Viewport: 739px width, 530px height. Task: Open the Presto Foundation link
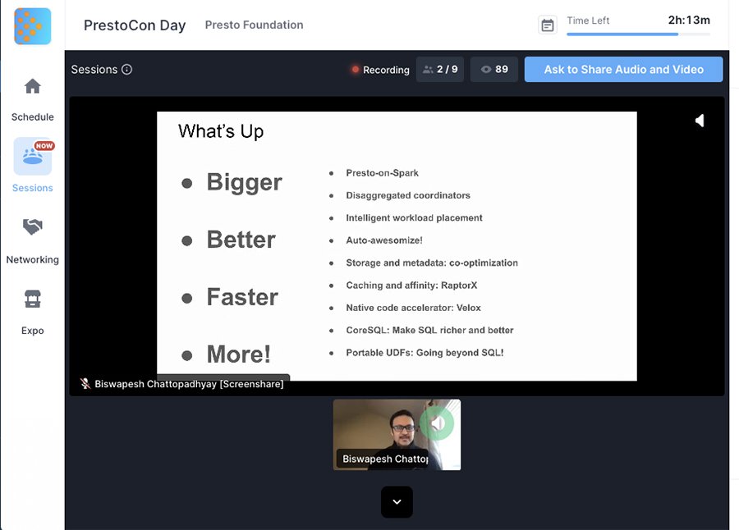coord(254,25)
